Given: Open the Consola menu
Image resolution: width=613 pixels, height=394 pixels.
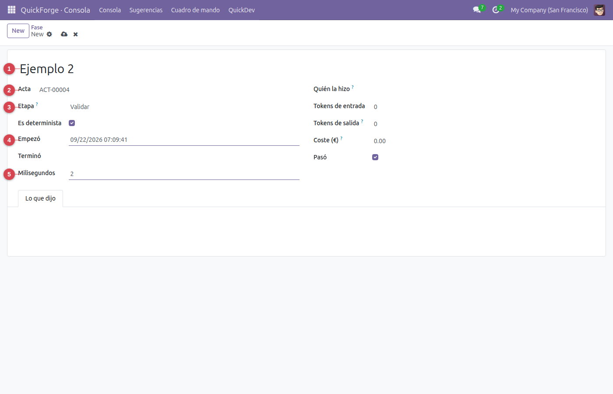Looking at the screenshot, I should [x=110, y=10].
